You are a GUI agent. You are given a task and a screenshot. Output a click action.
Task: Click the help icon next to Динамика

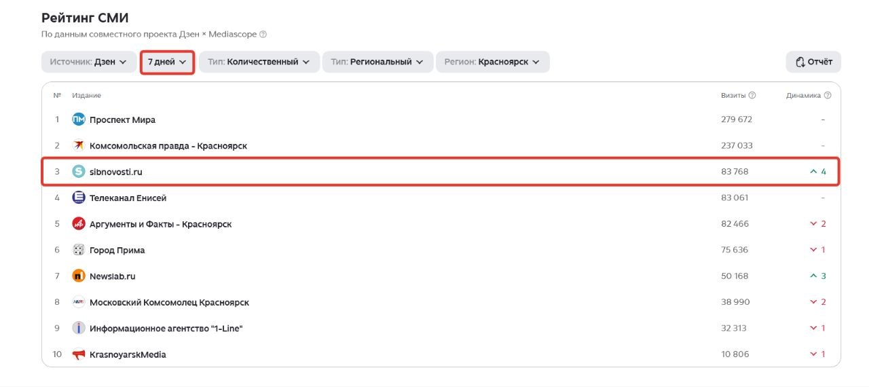(828, 96)
